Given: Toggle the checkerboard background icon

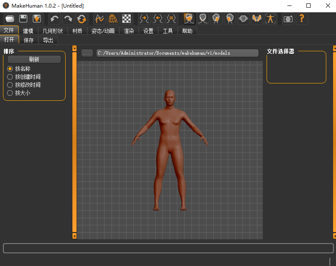Looking at the screenshot, I should click(127, 19).
